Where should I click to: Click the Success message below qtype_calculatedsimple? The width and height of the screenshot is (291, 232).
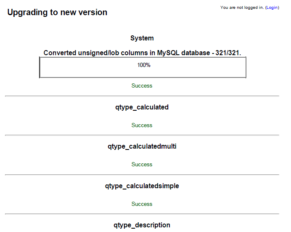[142, 204]
